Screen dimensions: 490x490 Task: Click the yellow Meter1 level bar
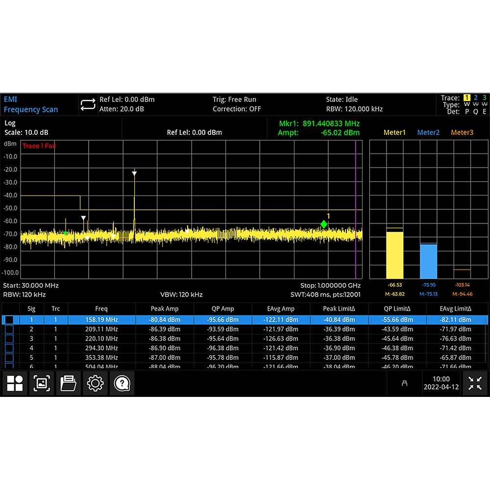tap(394, 255)
